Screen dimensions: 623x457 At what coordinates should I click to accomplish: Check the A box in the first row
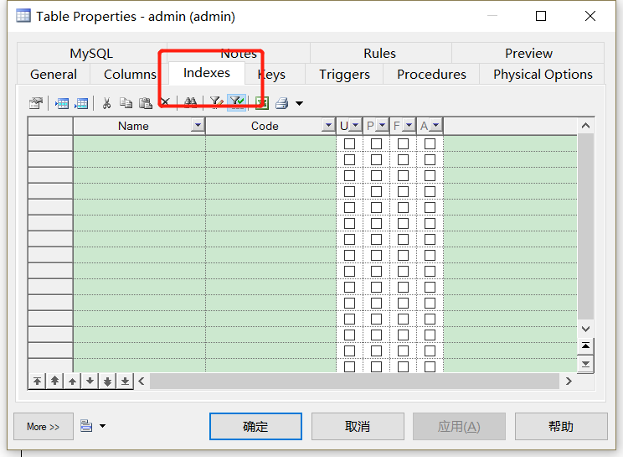tap(430, 143)
